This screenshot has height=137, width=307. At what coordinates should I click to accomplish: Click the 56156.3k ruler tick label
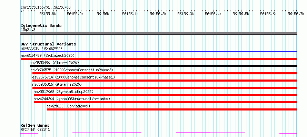pyautogui.click(x=186, y=14)
